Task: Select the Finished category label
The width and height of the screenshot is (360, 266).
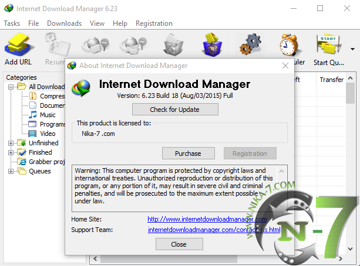Action: click(x=41, y=152)
